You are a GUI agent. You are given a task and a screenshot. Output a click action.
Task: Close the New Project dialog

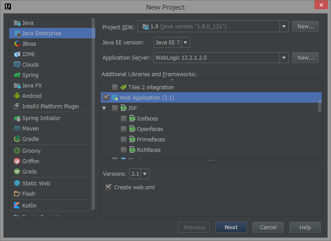click(x=321, y=5)
